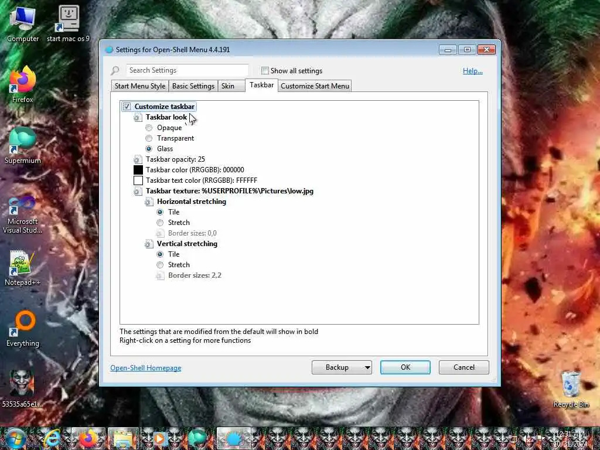The height and width of the screenshot is (450, 600).
Task: Open the Windows Start orb
Action: (x=15, y=438)
